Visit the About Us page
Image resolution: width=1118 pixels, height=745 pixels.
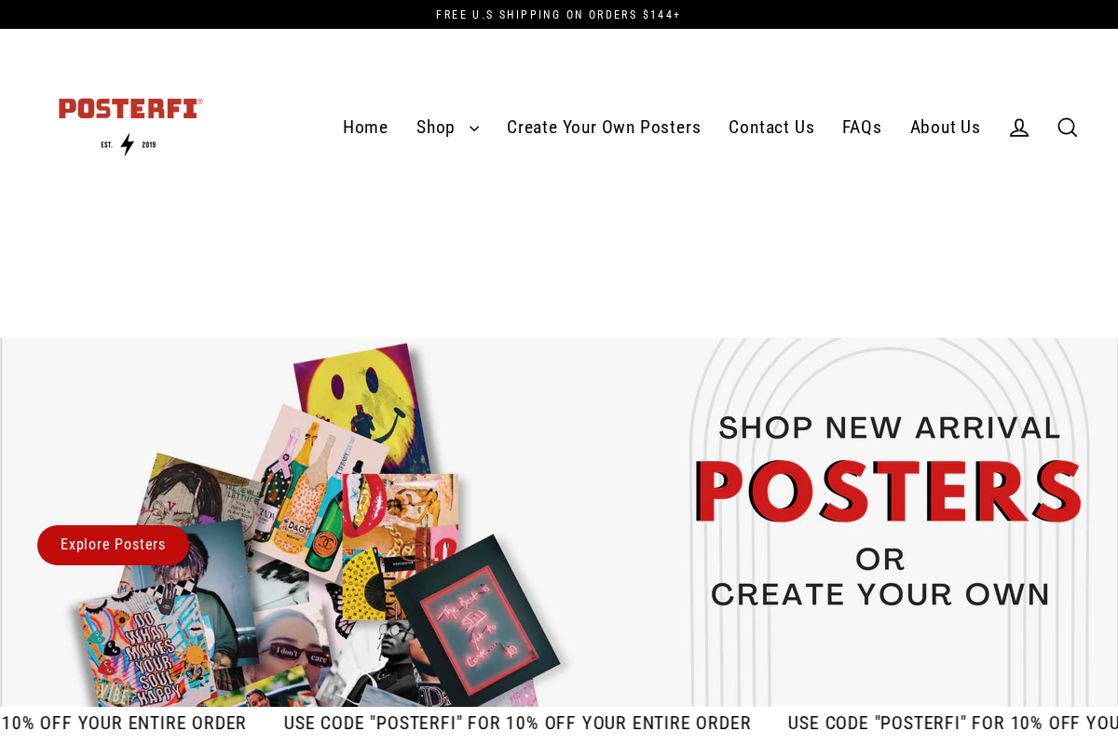pos(945,128)
